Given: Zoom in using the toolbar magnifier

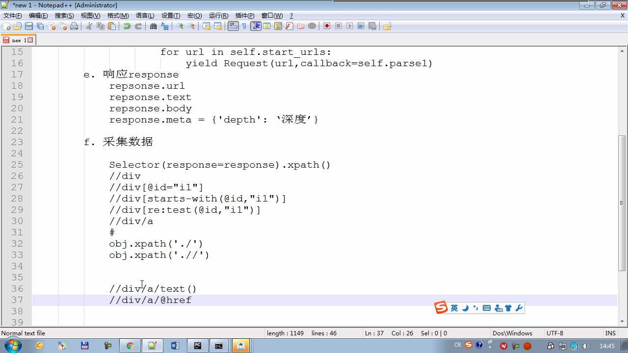Looking at the screenshot, I should tap(180, 26).
